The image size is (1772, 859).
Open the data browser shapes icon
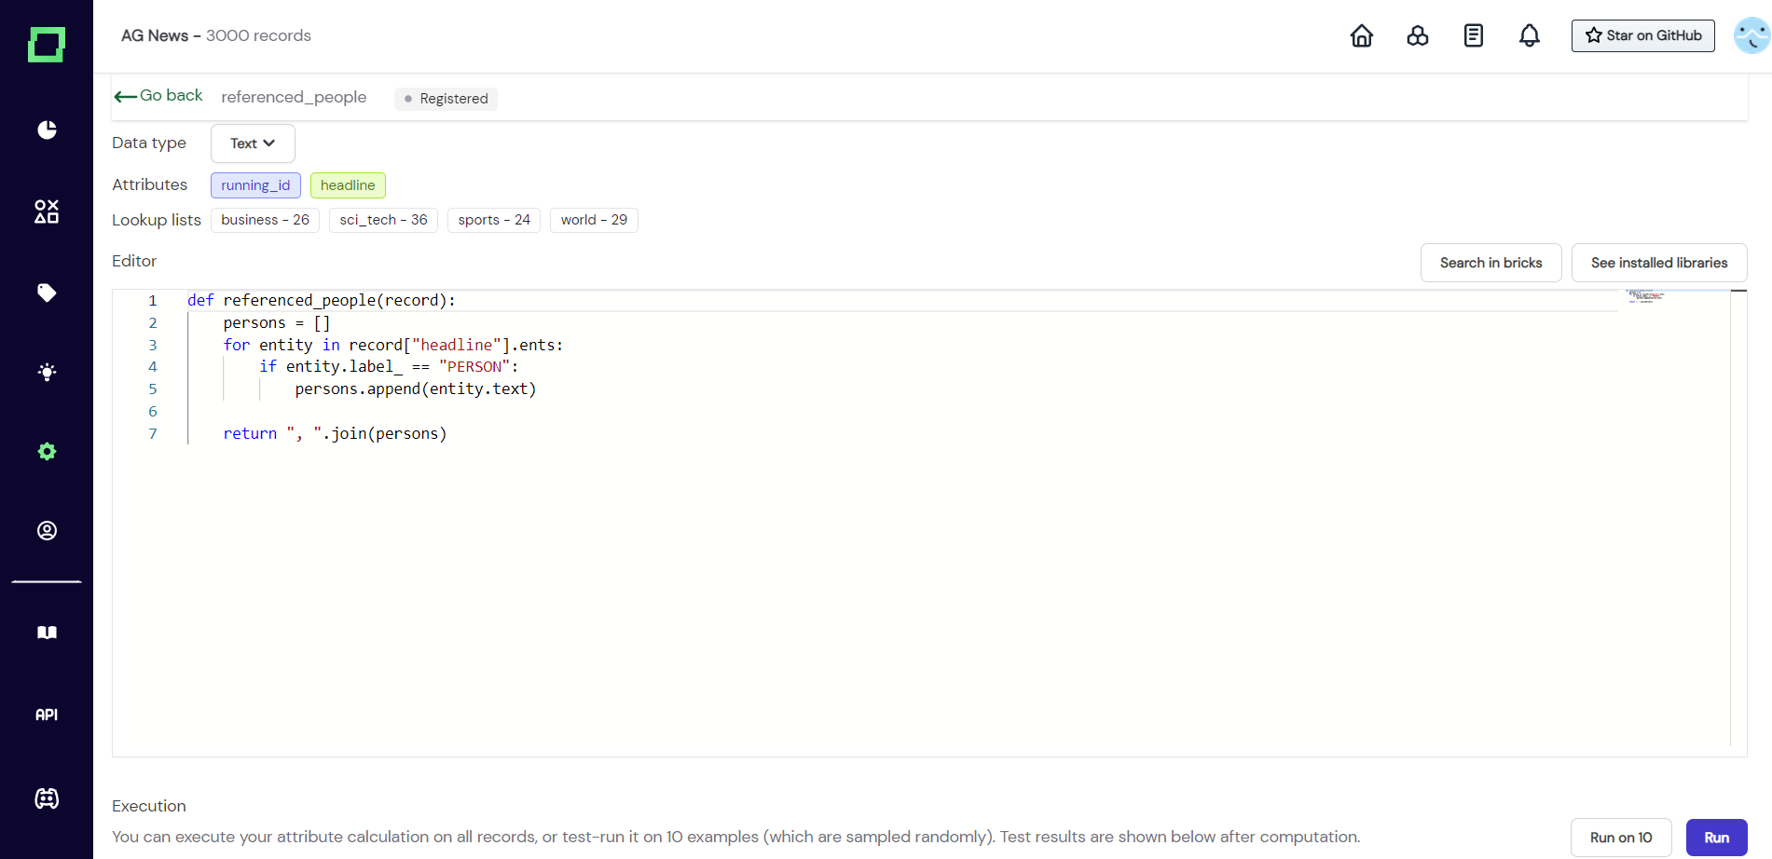click(x=47, y=211)
